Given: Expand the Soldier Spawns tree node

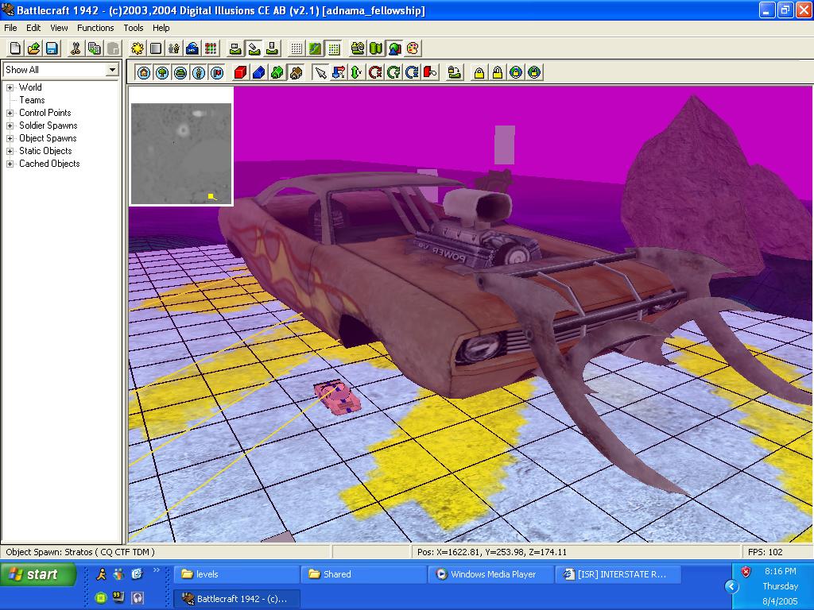Looking at the screenshot, I should click(x=10, y=125).
